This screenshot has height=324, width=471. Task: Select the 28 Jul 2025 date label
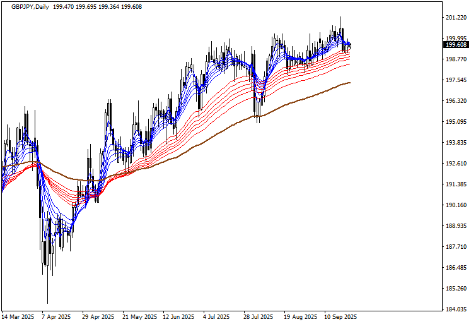[x=259, y=316]
